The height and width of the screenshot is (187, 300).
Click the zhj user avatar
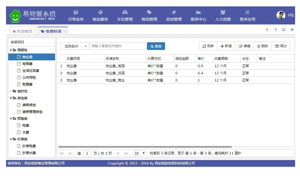(x=281, y=15)
